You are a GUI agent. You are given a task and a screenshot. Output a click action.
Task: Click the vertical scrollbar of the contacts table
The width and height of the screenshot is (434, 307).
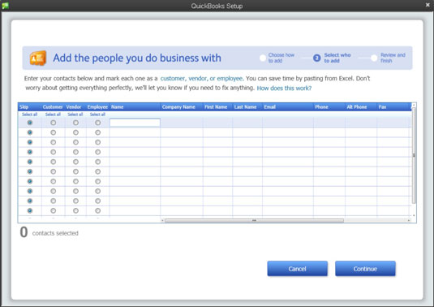(x=414, y=155)
